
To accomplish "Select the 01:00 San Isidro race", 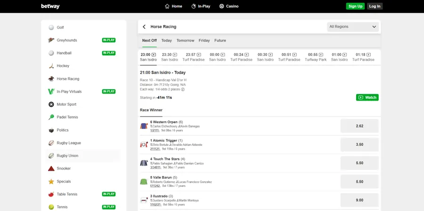I will (x=339, y=57).
